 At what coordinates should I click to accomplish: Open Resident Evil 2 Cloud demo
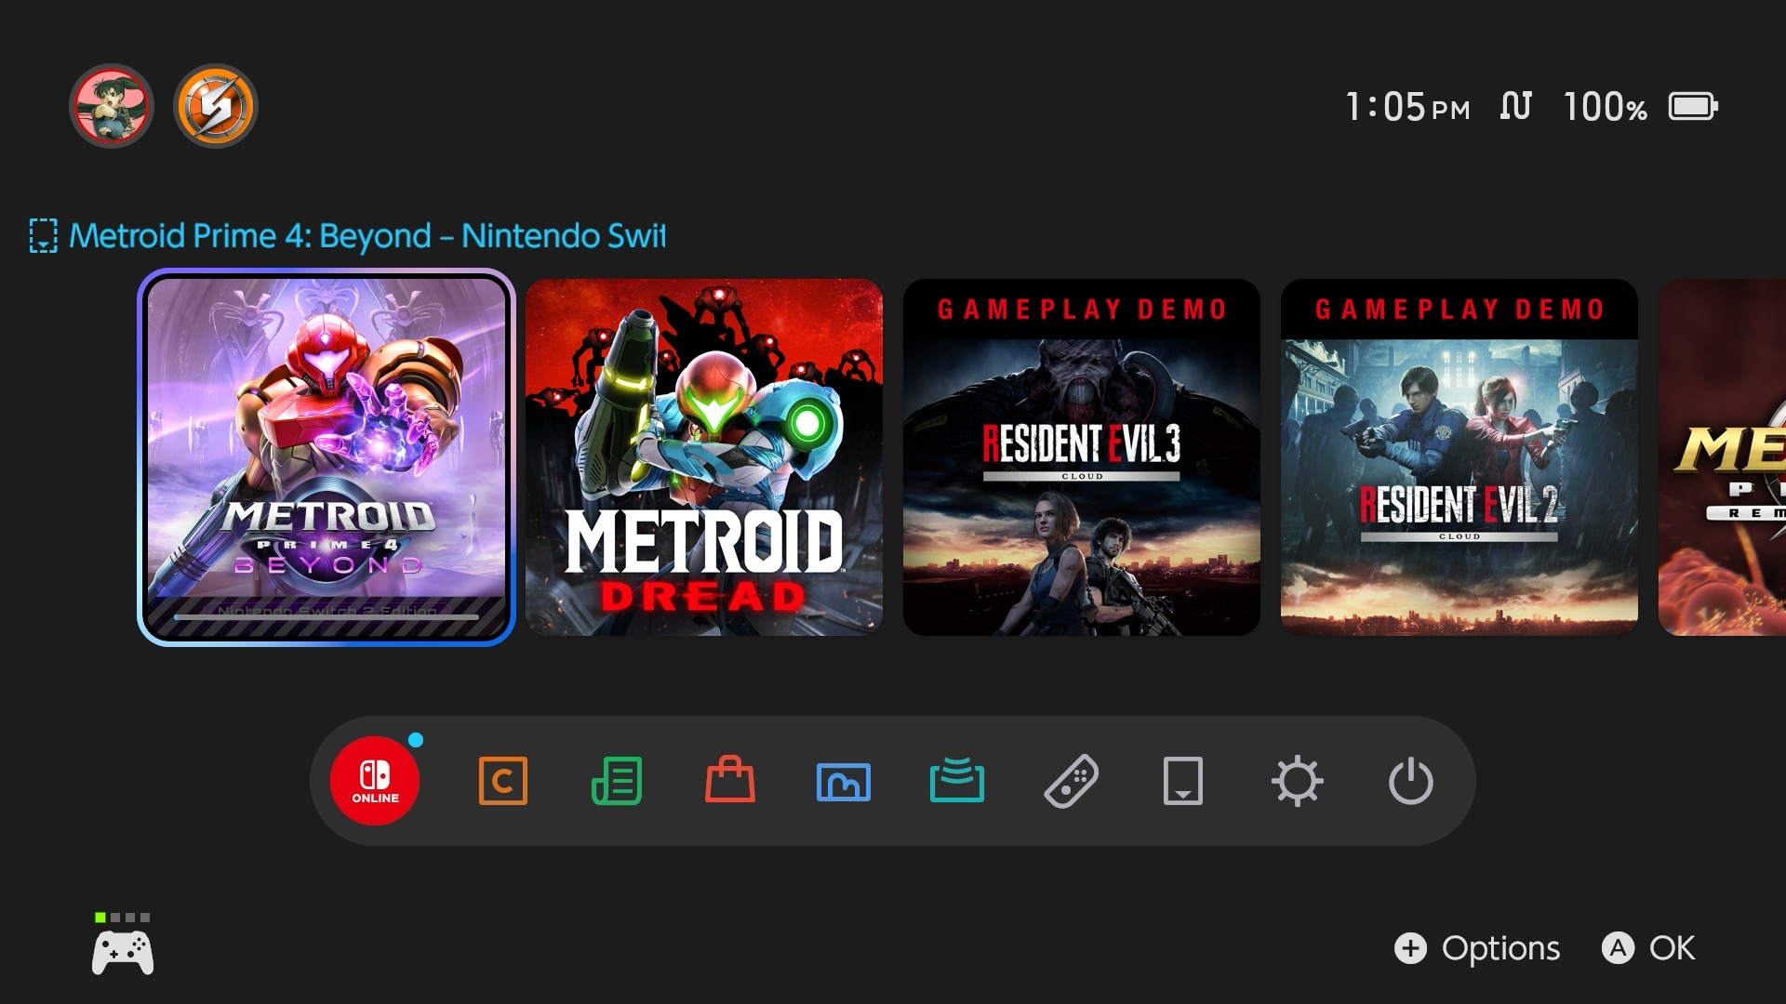coord(1459,457)
